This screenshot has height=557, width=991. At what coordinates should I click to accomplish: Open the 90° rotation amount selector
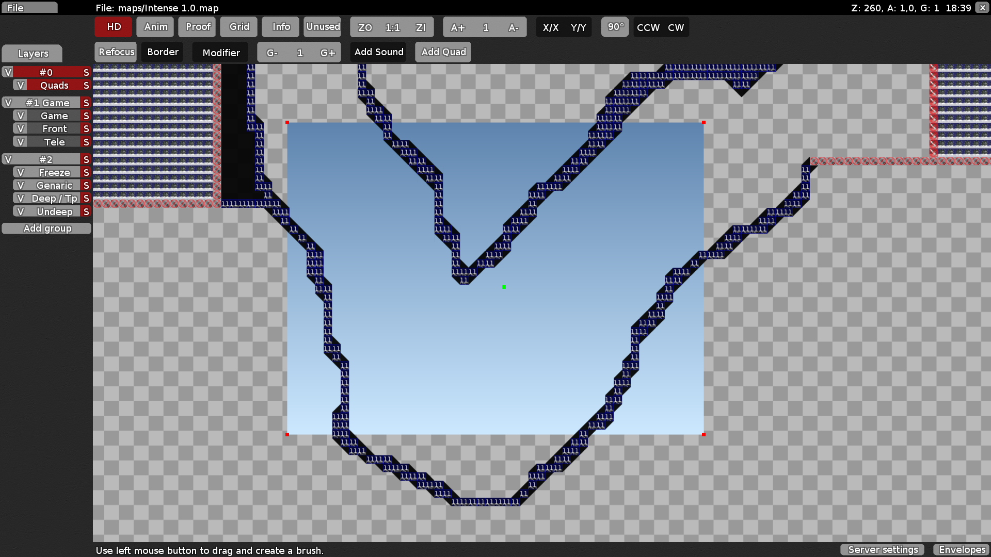coord(615,27)
